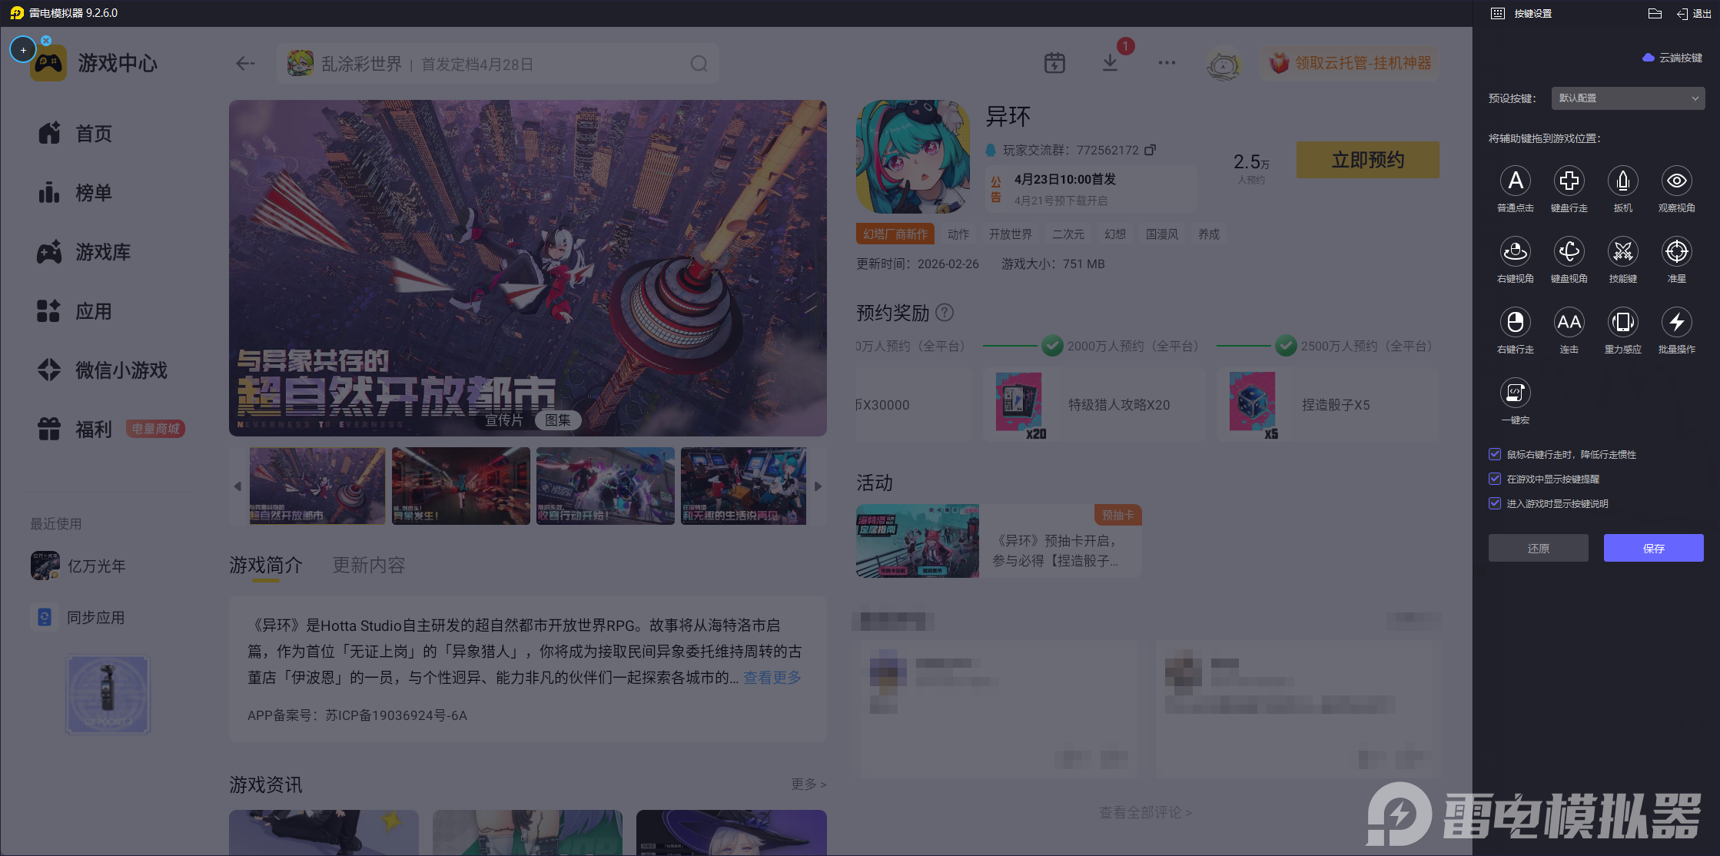Open the 预设按键 默认配置 dropdown
Image resolution: width=1720 pixels, height=856 pixels.
pos(1627,98)
